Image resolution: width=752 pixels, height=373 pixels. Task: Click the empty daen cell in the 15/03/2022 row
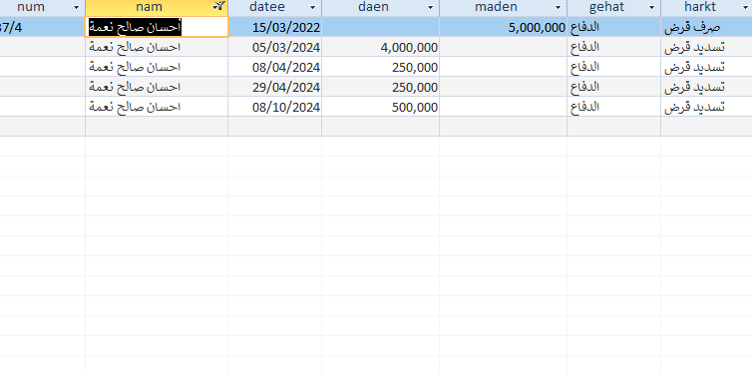tap(380, 27)
